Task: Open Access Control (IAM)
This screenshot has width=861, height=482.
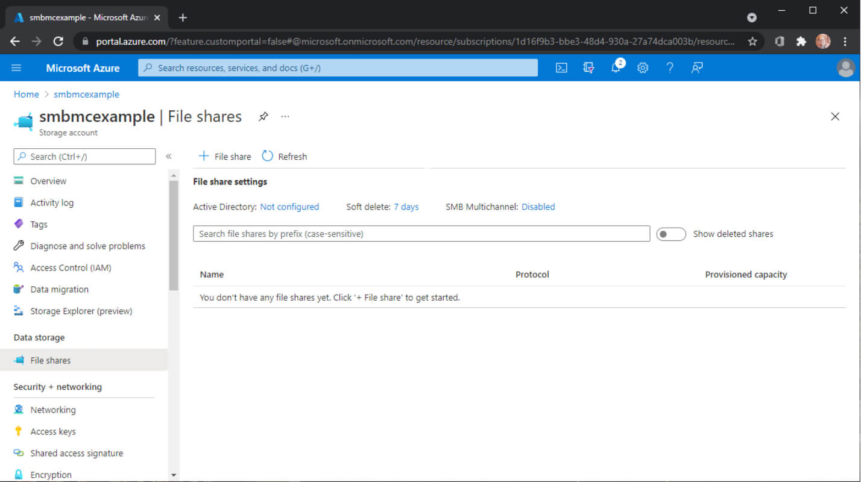Action: coord(71,268)
